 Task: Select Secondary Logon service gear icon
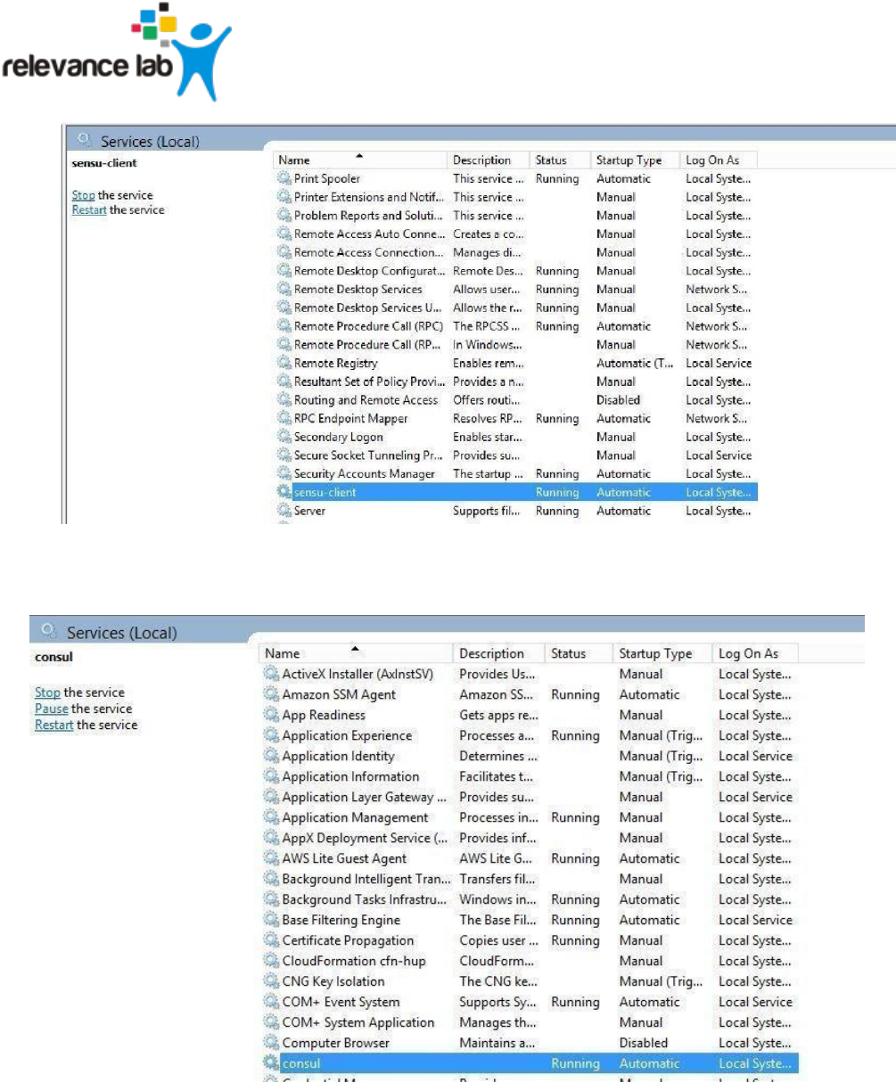coord(284,437)
